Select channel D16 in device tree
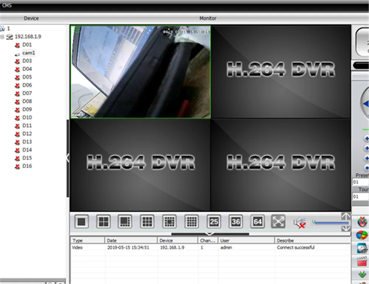The width and height of the screenshot is (369, 284). tap(27, 166)
